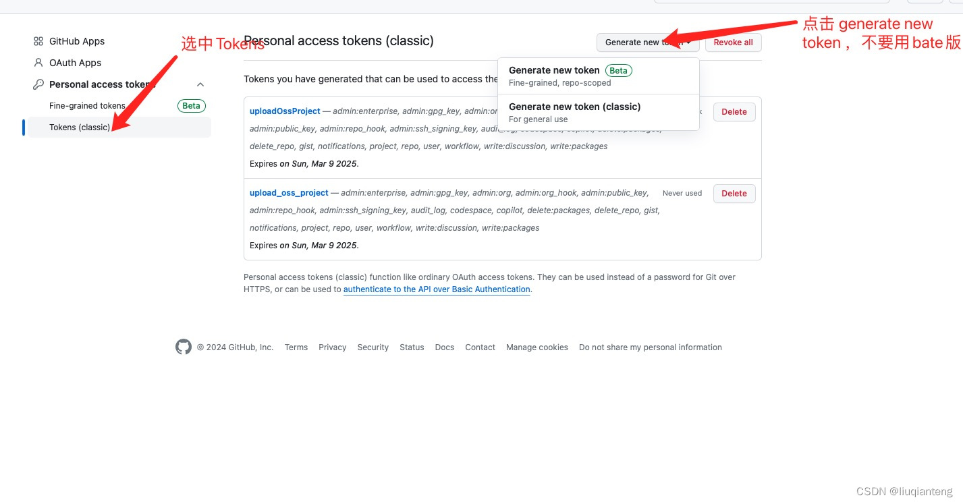Viewport: 963px width, 504px height.
Task: Click Do not share my personal information
Action: click(x=651, y=347)
